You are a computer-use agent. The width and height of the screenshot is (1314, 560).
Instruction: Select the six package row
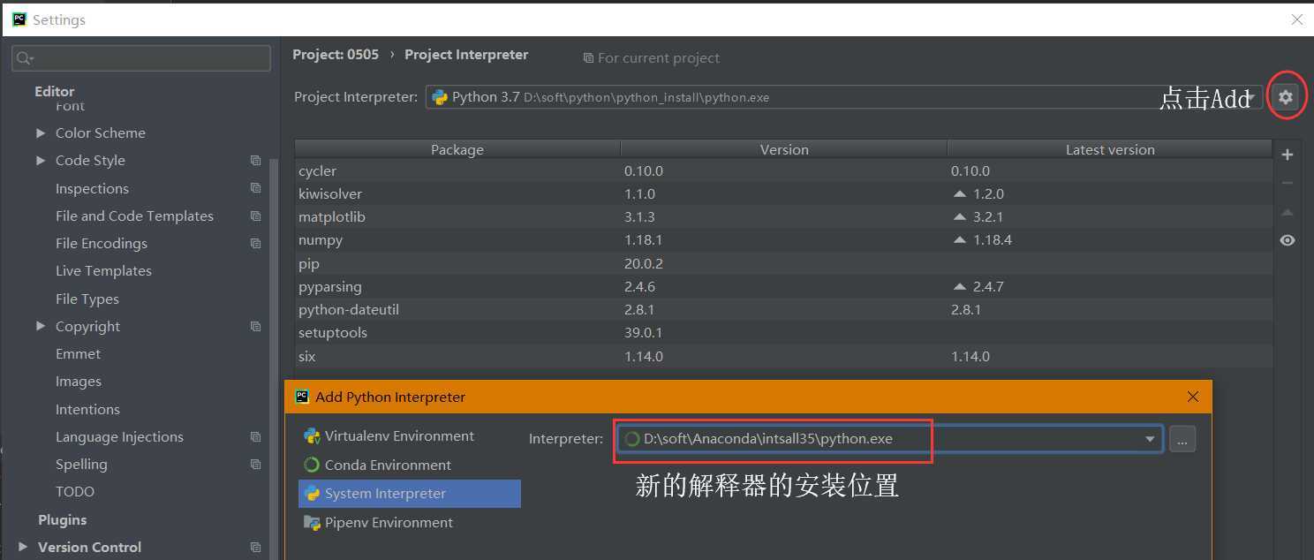click(x=783, y=356)
